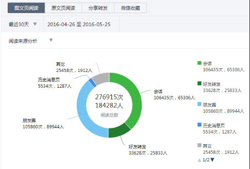Select the 分享转发 tab
The height and width of the screenshot is (169, 250).
pyautogui.click(x=98, y=8)
